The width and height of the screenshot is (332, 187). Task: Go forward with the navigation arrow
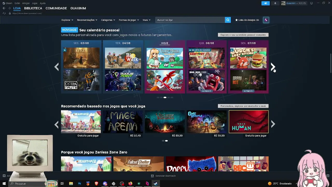point(9,8)
